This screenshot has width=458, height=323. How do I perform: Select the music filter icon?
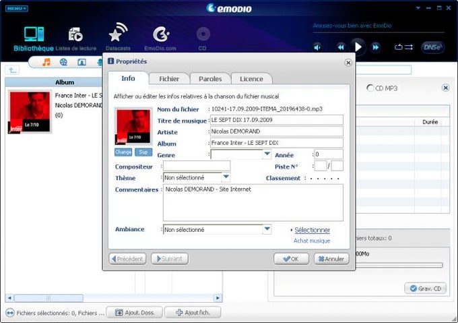point(46,62)
